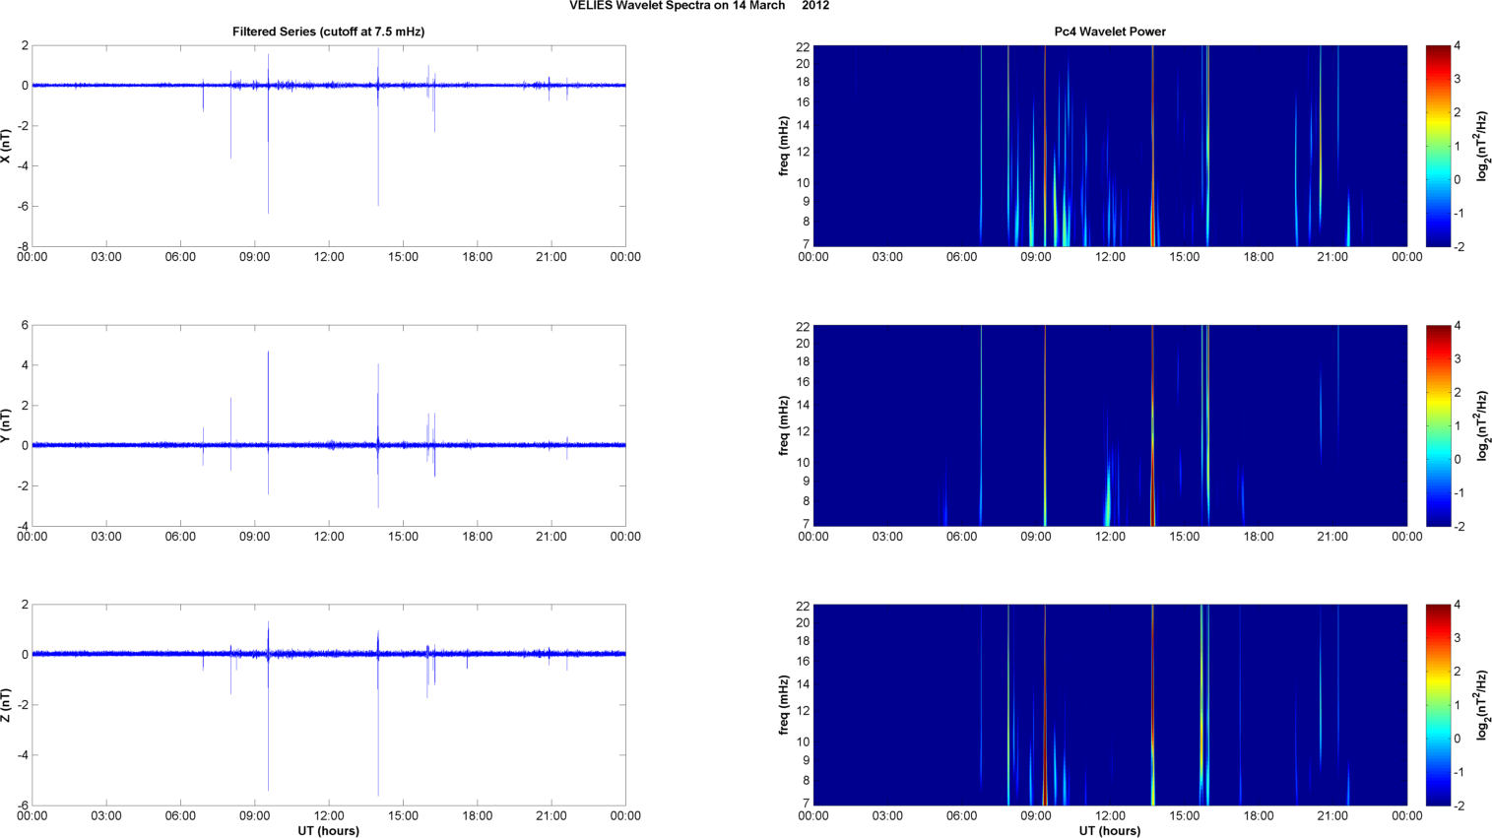Select the Filtered Series plot title

coord(328,32)
